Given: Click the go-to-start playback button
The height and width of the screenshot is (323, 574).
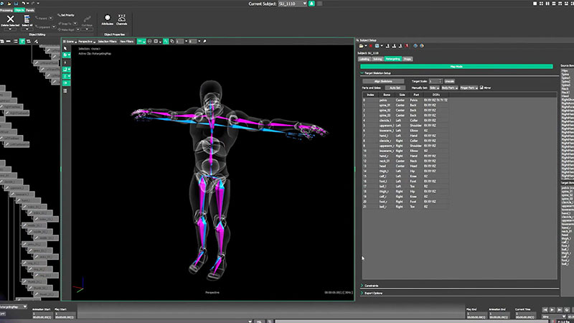Looking at the screenshot, I should coord(545,310).
